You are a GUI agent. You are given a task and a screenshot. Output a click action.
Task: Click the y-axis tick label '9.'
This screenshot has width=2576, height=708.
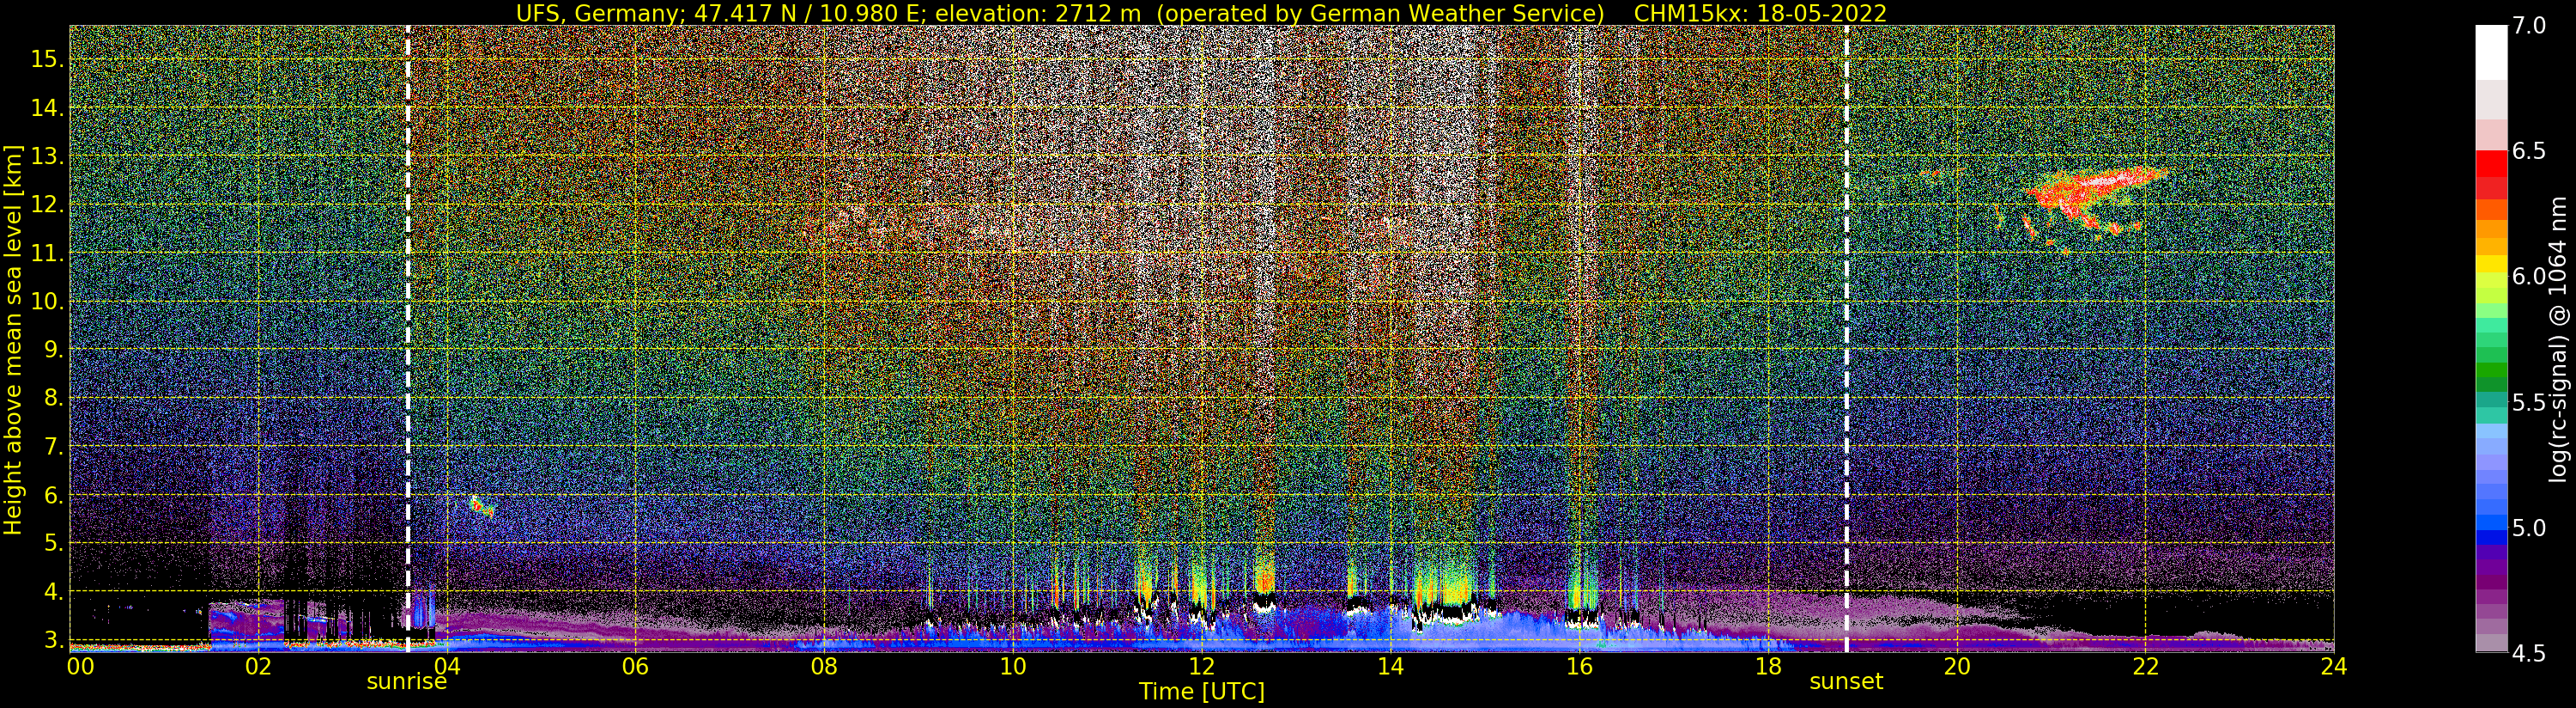click(x=54, y=350)
